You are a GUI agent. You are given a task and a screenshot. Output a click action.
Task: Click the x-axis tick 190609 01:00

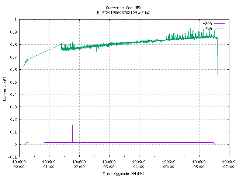49,164
